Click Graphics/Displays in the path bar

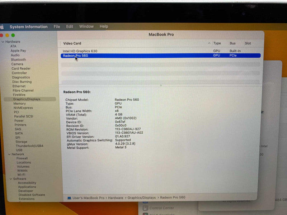point(141,198)
